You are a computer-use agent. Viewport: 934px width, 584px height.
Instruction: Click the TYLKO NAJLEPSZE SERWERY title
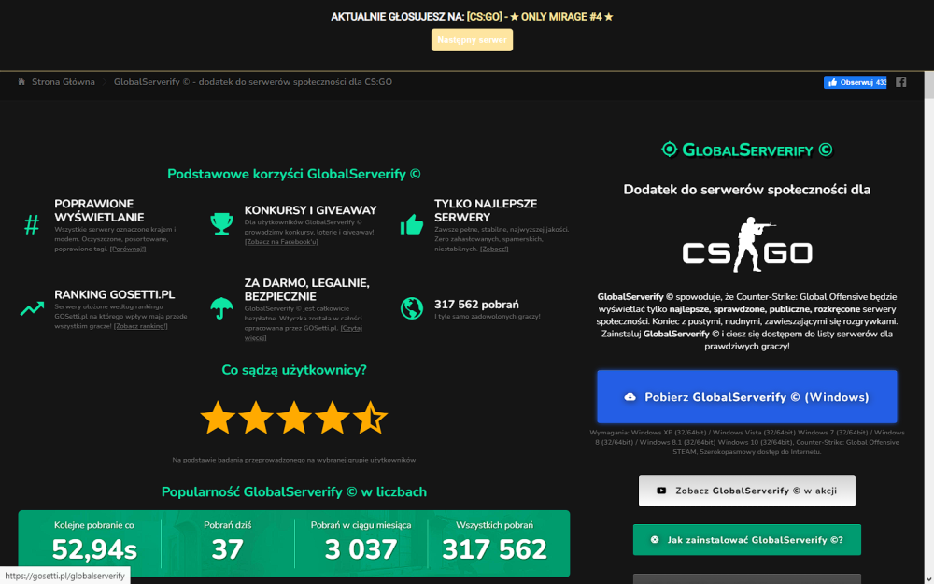point(486,210)
